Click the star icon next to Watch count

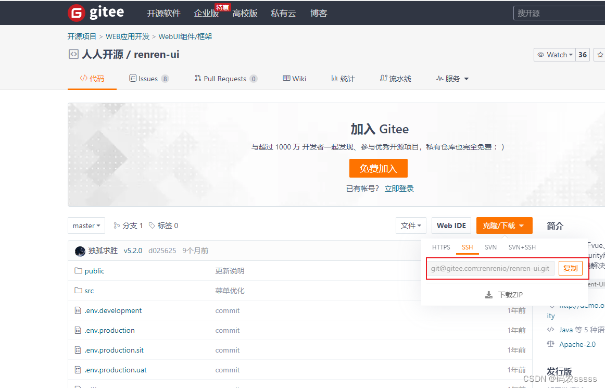[x=600, y=55]
